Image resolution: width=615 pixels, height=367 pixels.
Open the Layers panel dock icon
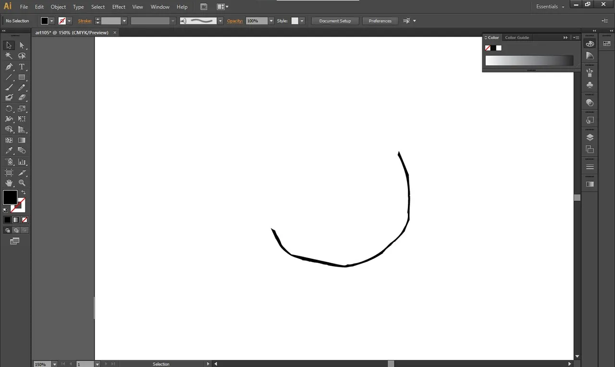(x=590, y=137)
